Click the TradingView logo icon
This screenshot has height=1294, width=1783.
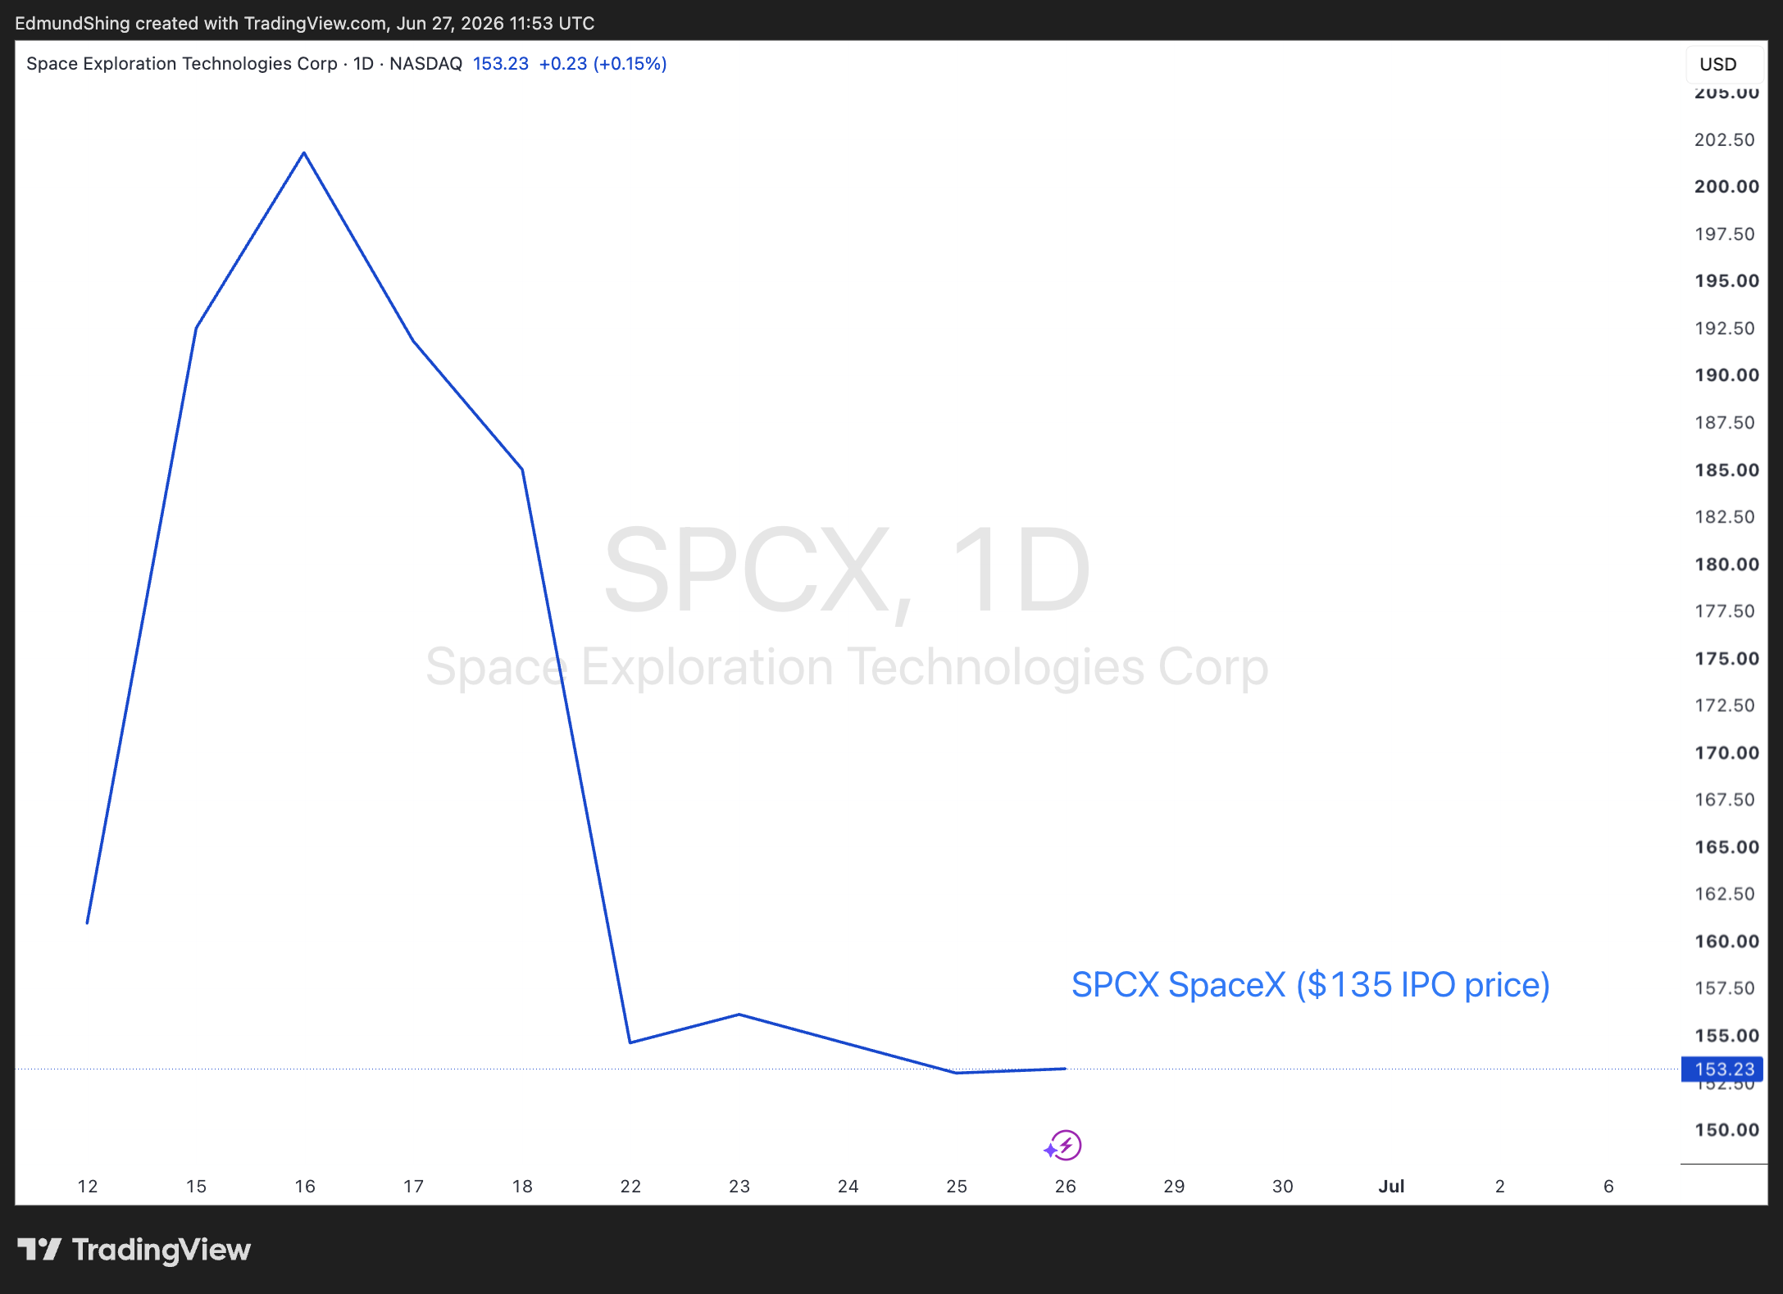click(x=39, y=1249)
